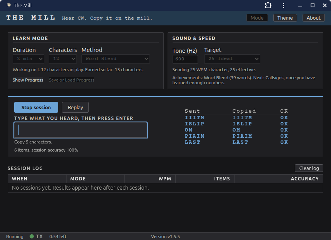Expand the Target speed dropdown
The image size is (331, 240).
click(x=232, y=59)
